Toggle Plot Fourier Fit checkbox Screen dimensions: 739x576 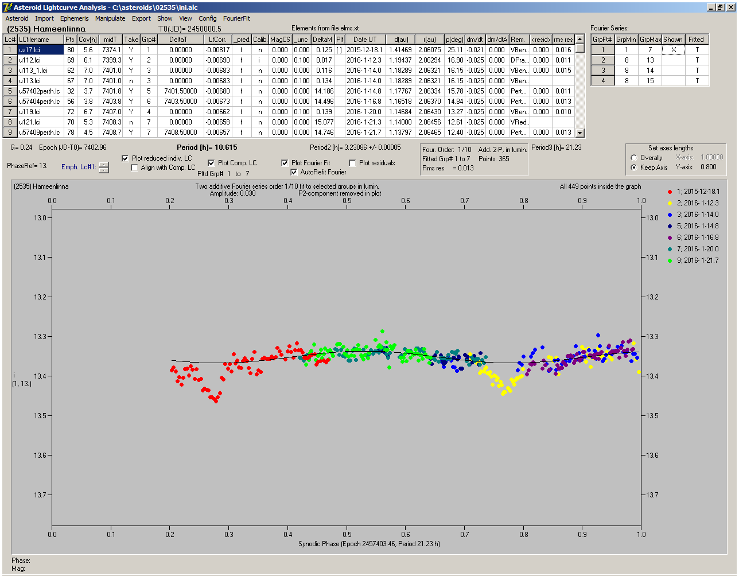click(285, 163)
